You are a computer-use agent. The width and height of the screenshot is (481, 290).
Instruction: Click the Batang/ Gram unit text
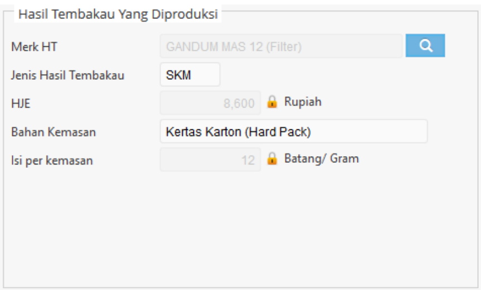pos(321,159)
